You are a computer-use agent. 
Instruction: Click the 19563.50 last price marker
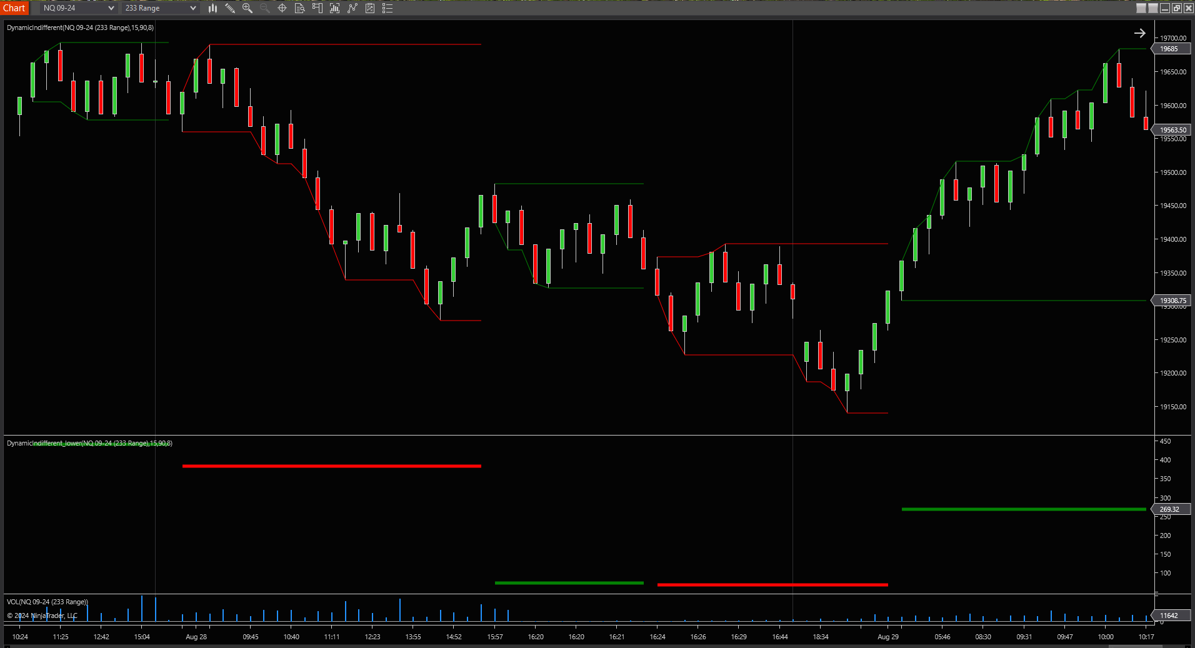pos(1171,130)
